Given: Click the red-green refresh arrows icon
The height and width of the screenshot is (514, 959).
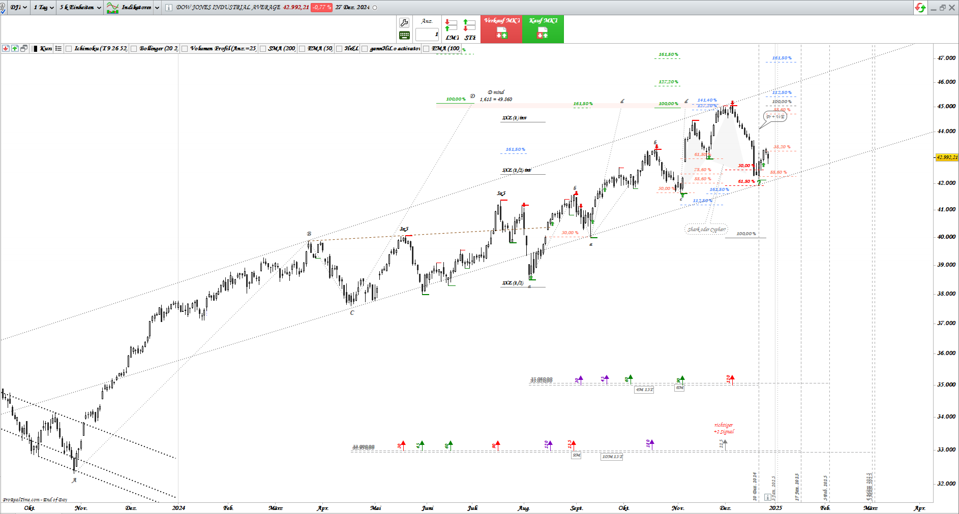Looking at the screenshot, I should point(920,8).
